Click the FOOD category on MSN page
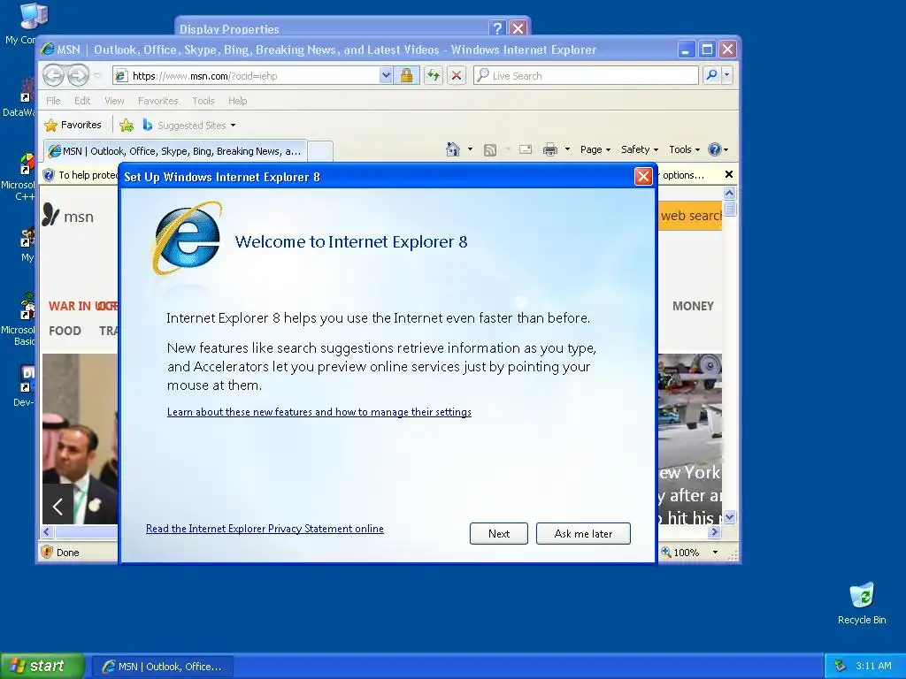Viewport: 906px width, 679px height. coord(65,331)
